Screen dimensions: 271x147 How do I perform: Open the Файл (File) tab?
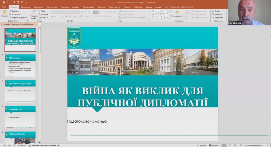pyautogui.click(x=4, y=7)
